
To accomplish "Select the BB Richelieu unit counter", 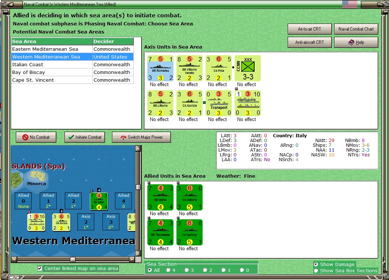I will point(160,68).
